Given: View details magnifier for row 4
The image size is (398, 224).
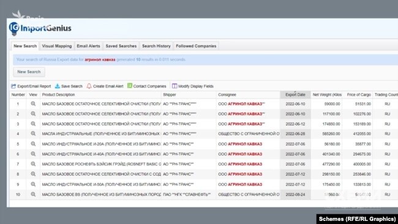Looking at the screenshot, I should pos(33,133).
